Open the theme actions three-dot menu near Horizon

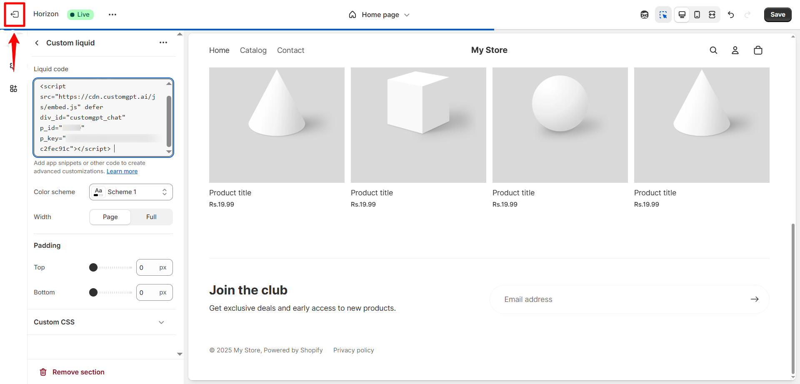[112, 15]
